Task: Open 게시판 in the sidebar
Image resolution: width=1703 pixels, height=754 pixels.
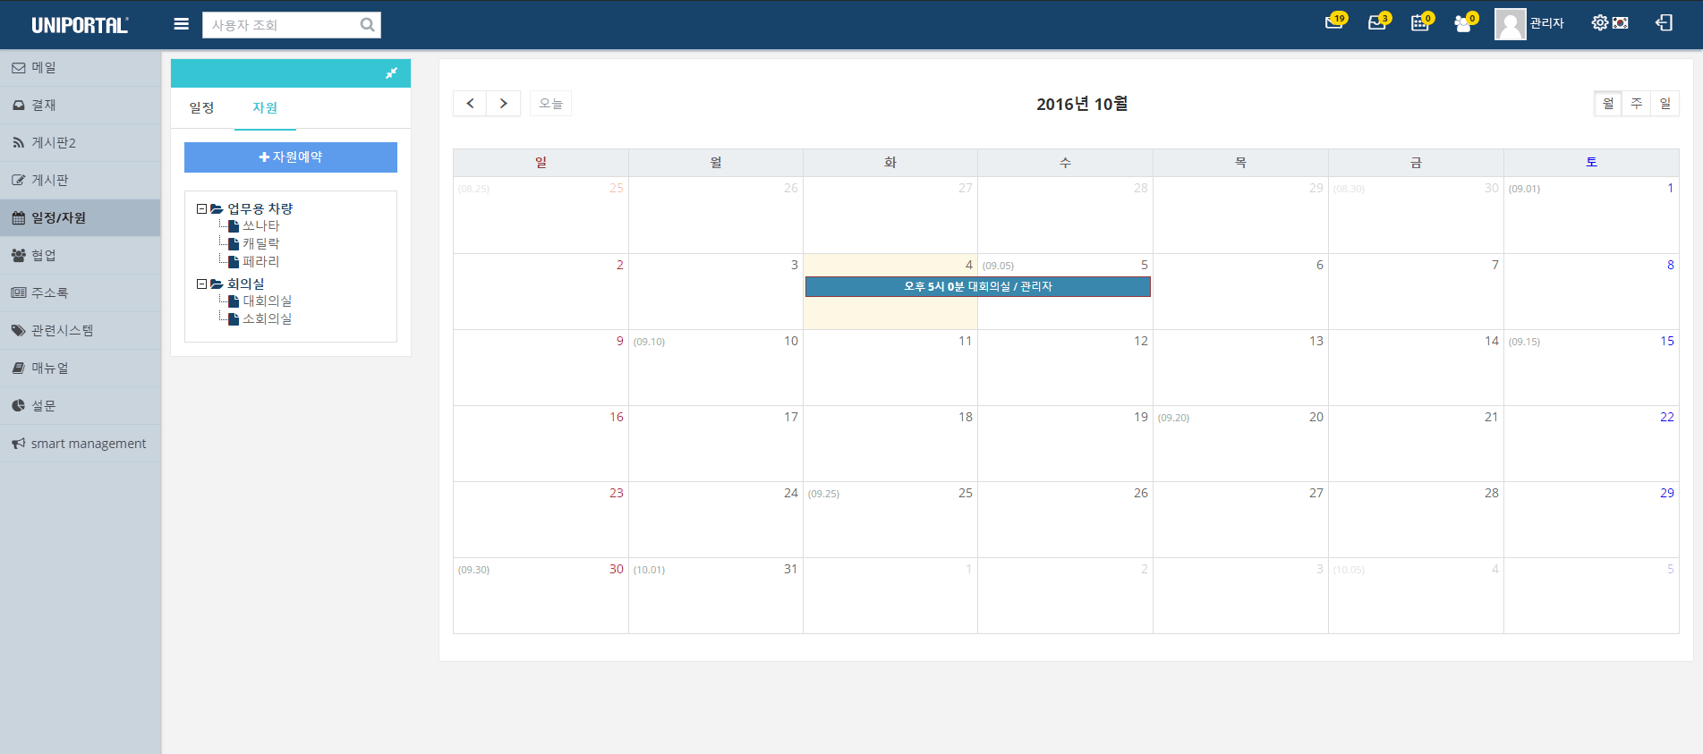Action: tap(81, 181)
